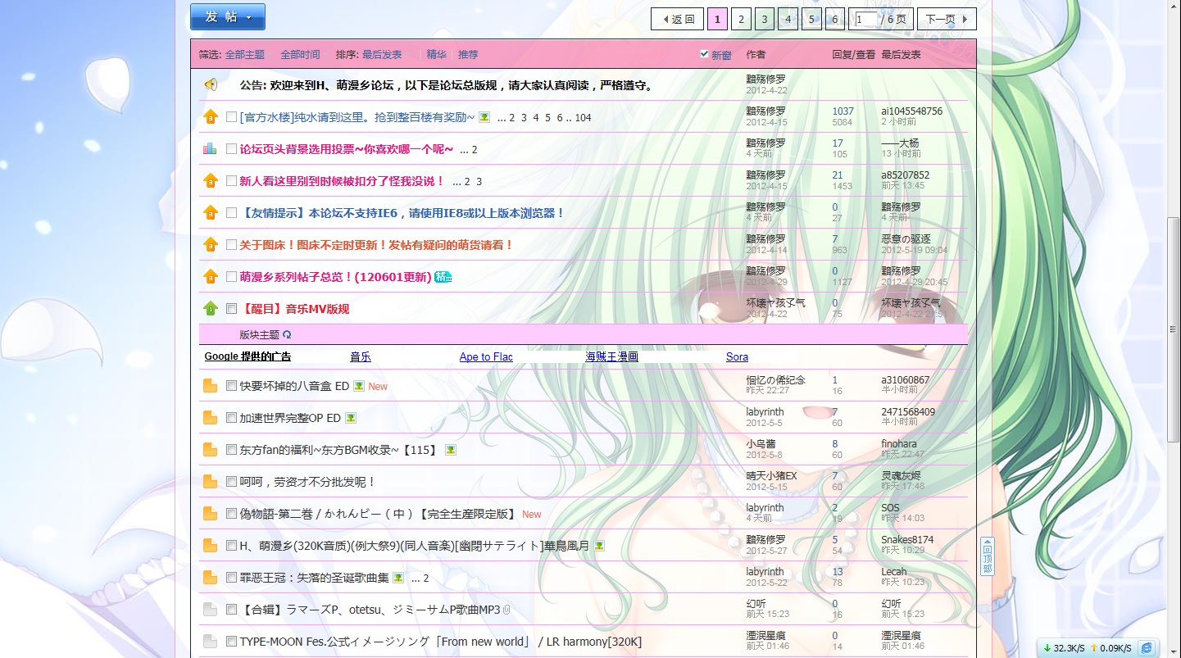Viewport: 1181px width, 658px height.
Task: Go to page 2 in pagination
Action: [741, 19]
